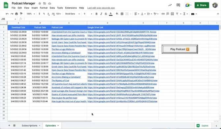Format as percent icon
This screenshot has width=221, height=129.
coord(44,14)
